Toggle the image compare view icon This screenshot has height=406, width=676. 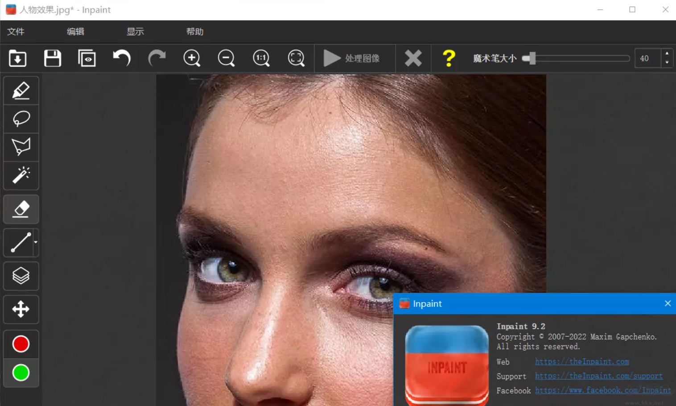tap(87, 58)
